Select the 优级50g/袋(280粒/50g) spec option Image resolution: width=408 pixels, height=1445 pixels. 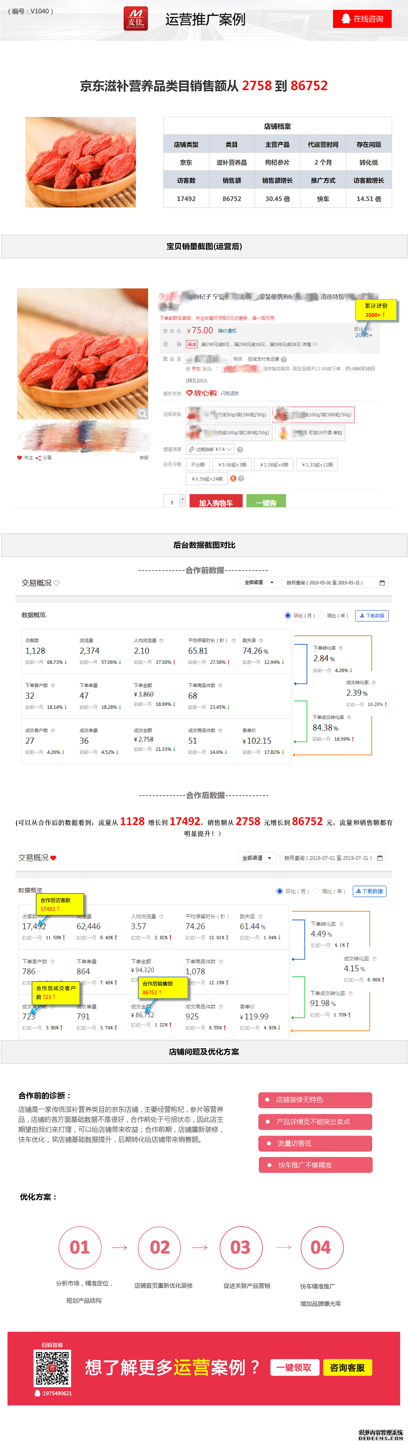(228, 414)
